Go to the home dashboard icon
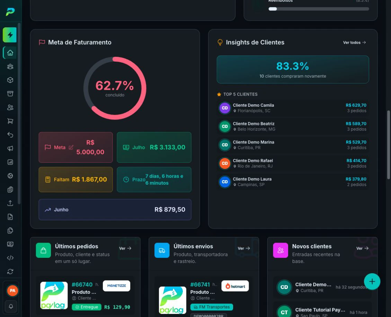The image size is (391, 317). point(10,53)
